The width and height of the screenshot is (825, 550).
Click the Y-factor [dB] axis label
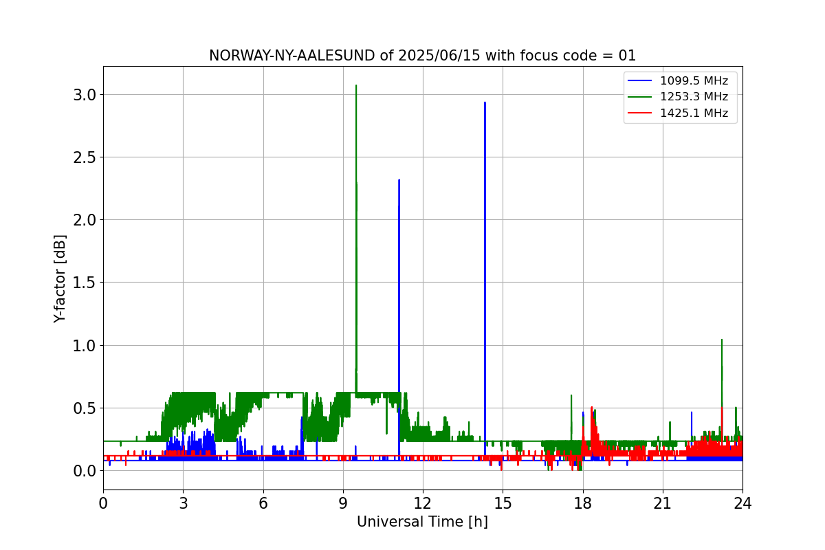tap(60, 278)
